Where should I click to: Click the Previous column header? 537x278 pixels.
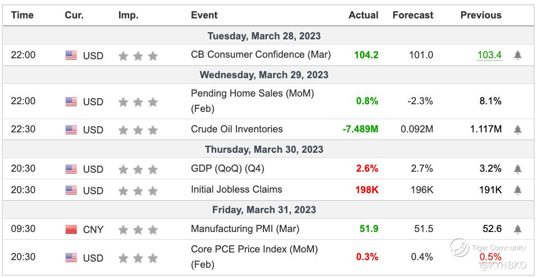click(481, 15)
